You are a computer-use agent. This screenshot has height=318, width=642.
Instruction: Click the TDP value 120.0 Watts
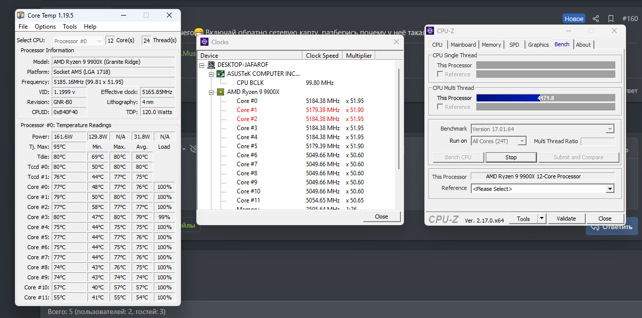point(157,112)
